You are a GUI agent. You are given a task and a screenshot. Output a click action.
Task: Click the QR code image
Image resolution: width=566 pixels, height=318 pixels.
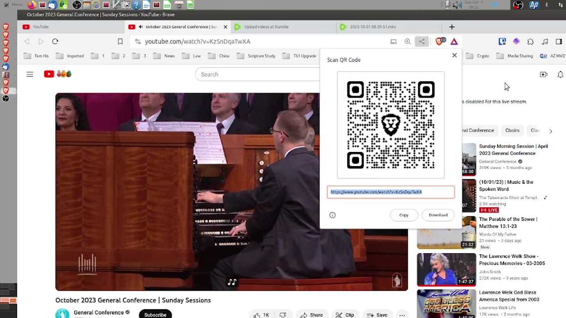[x=390, y=125]
